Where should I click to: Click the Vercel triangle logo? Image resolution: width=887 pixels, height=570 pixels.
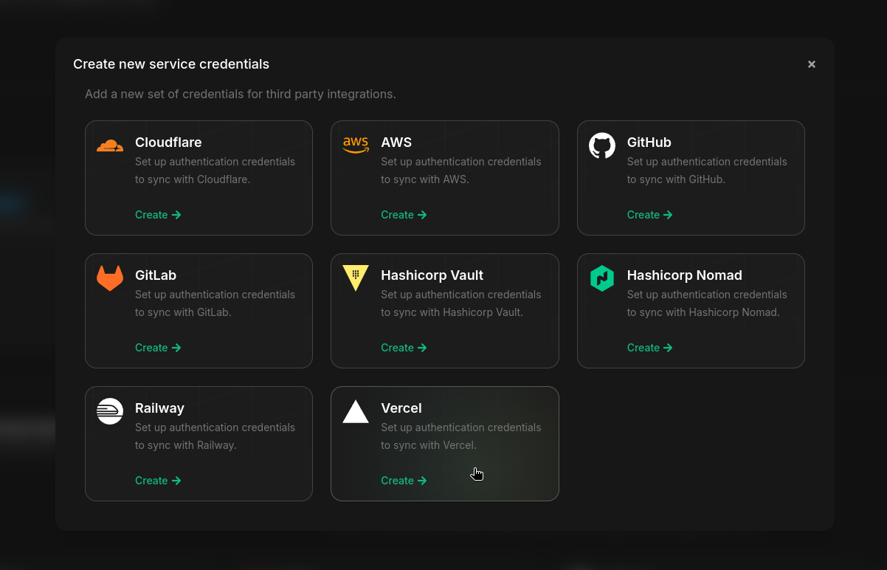(356, 411)
